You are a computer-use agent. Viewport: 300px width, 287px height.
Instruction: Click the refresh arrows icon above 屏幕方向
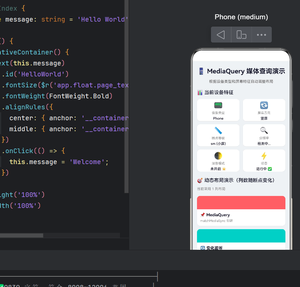coord(264,105)
